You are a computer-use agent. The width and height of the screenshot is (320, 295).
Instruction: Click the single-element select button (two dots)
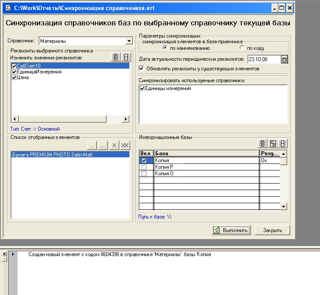(92, 145)
